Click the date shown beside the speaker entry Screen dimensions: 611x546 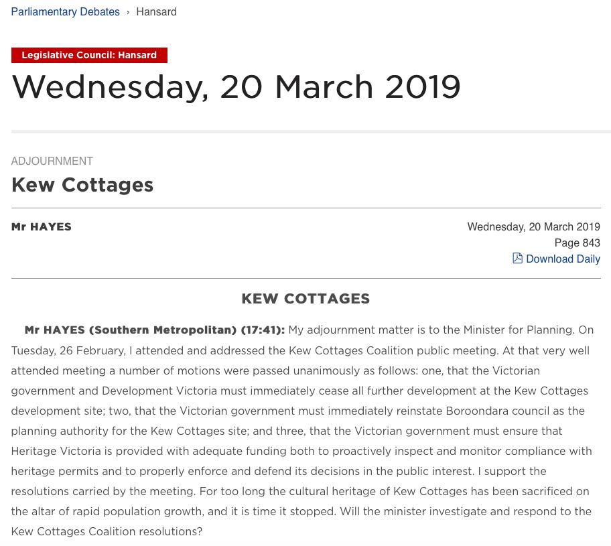tap(533, 226)
